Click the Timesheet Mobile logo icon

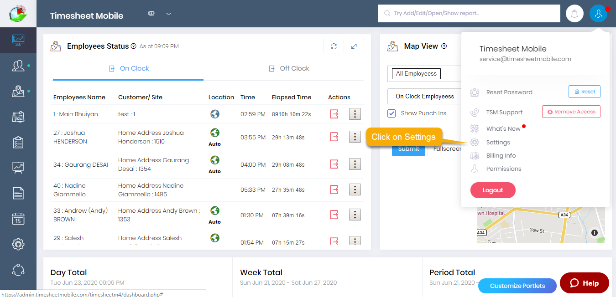coord(18,13)
